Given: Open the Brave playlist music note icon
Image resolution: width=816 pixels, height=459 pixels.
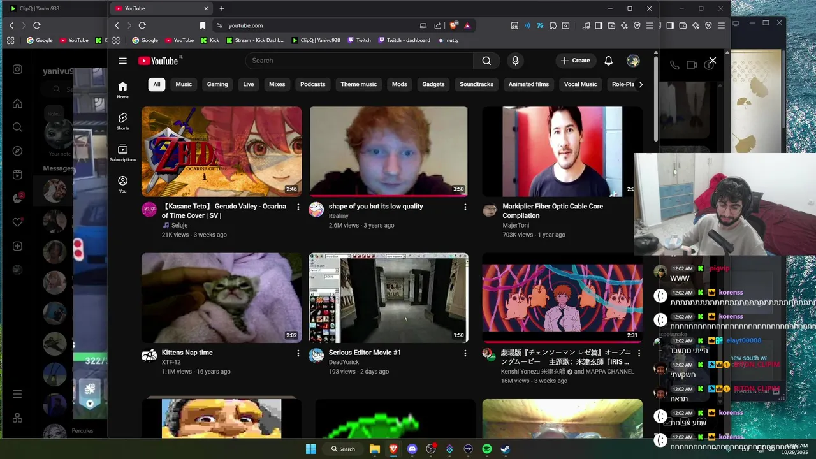Looking at the screenshot, I should pyautogui.click(x=586, y=25).
